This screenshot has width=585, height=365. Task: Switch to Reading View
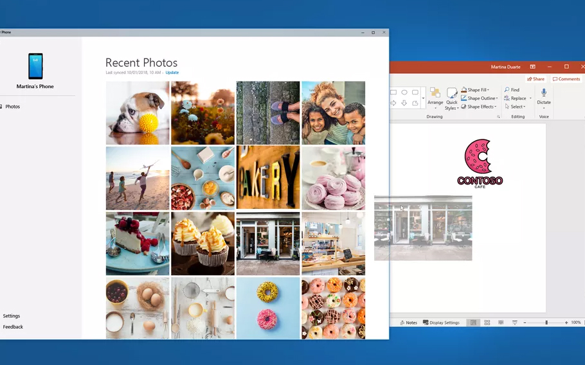pos(501,323)
